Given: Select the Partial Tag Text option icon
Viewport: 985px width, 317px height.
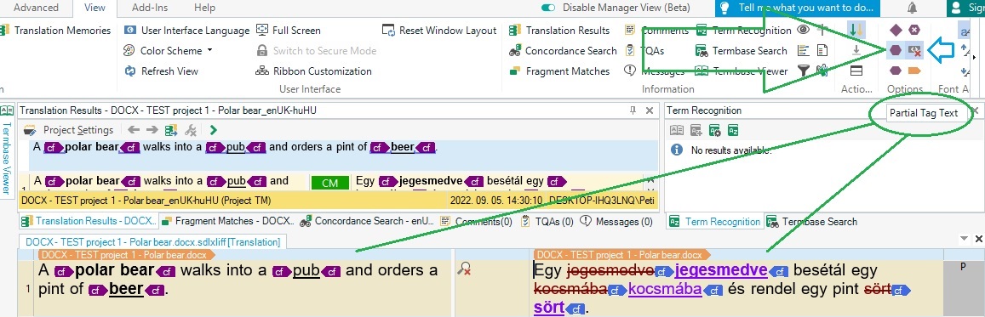Looking at the screenshot, I should [896, 50].
